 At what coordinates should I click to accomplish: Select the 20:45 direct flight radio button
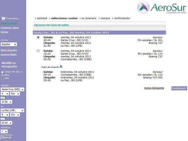coord(38,37)
